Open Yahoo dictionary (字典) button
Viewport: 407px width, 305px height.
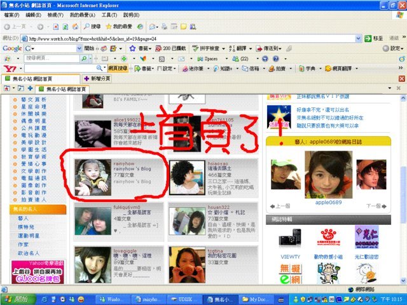307,69
